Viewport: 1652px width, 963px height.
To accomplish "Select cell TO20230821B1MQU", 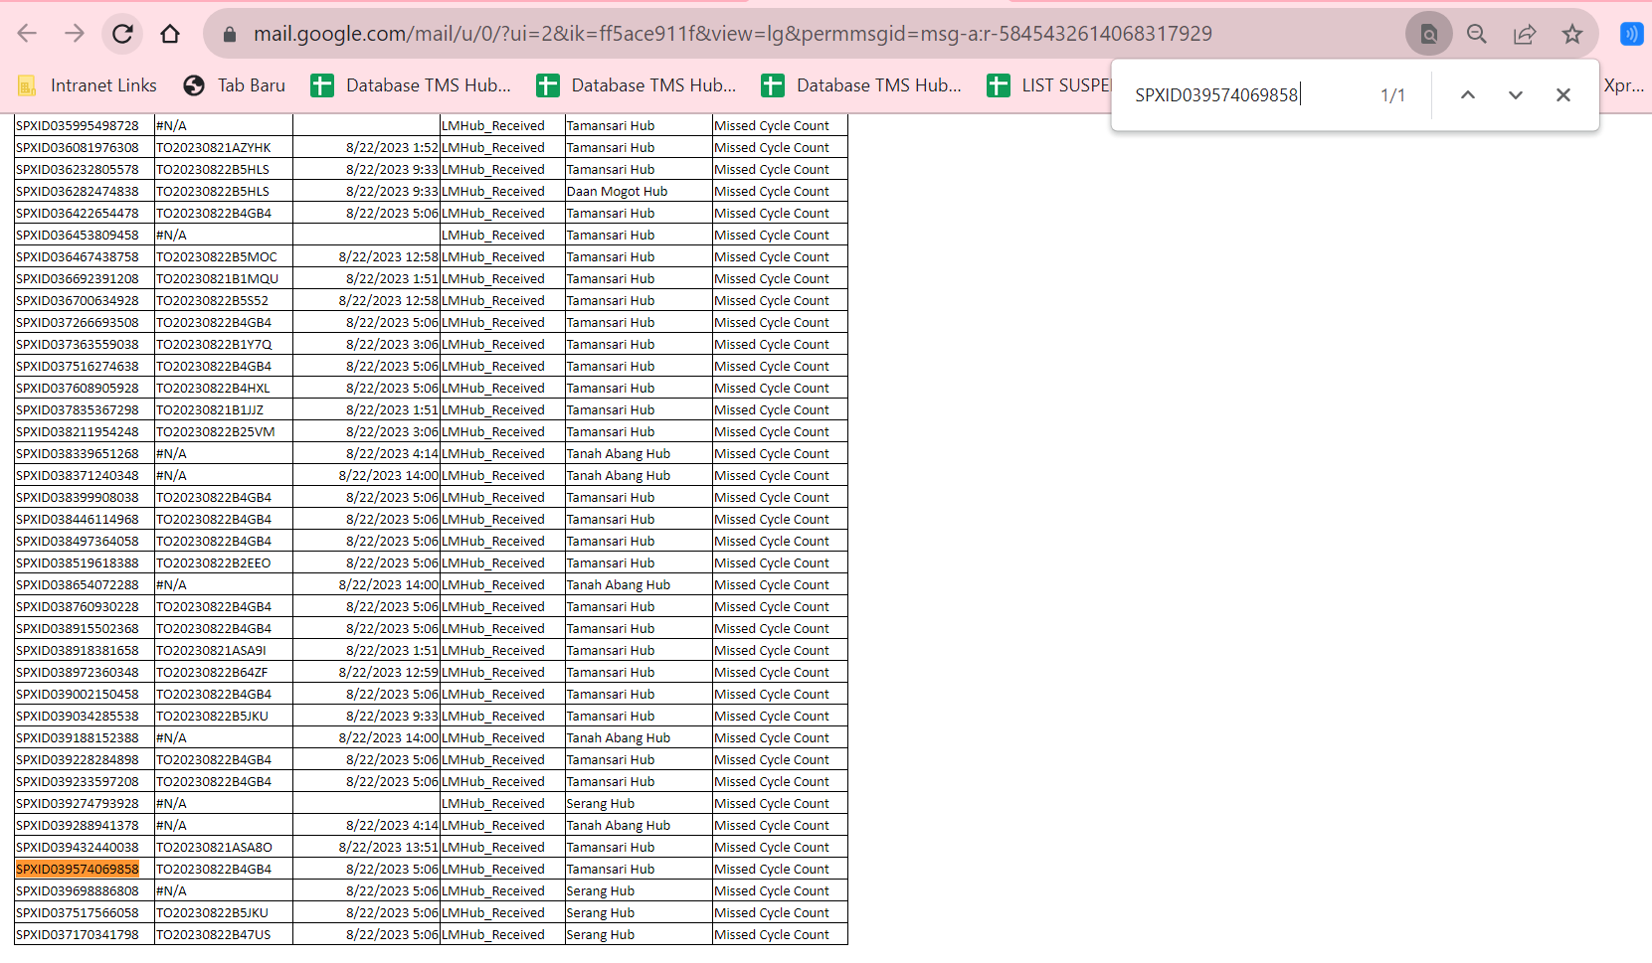I will tap(224, 278).
